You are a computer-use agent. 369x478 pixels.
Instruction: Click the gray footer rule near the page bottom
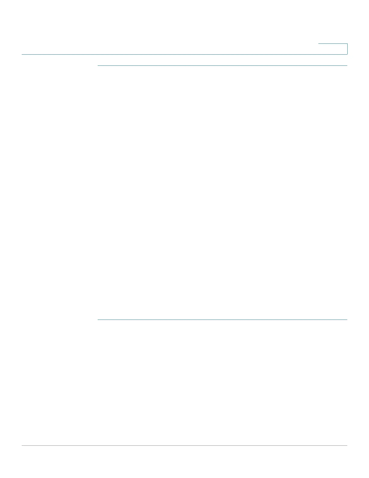click(184, 445)
